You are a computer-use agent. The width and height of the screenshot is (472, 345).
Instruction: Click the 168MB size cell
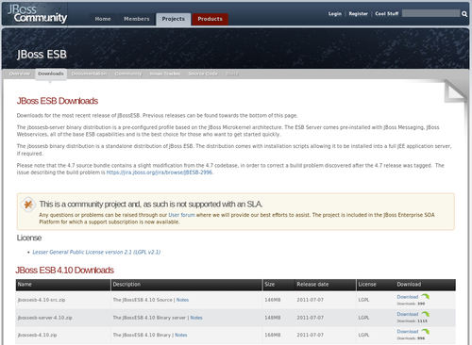coord(273,335)
